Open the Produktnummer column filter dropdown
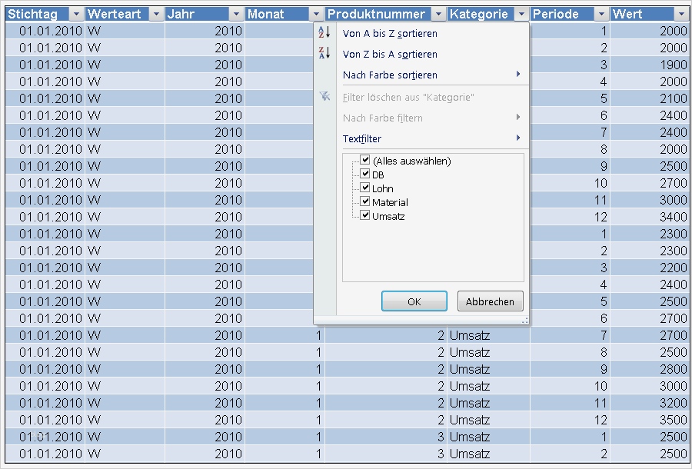Screen dimensions: 692x469 point(438,13)
